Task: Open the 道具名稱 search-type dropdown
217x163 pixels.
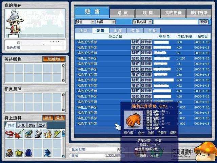Action: pyautogui.click(x=142, y=22)
